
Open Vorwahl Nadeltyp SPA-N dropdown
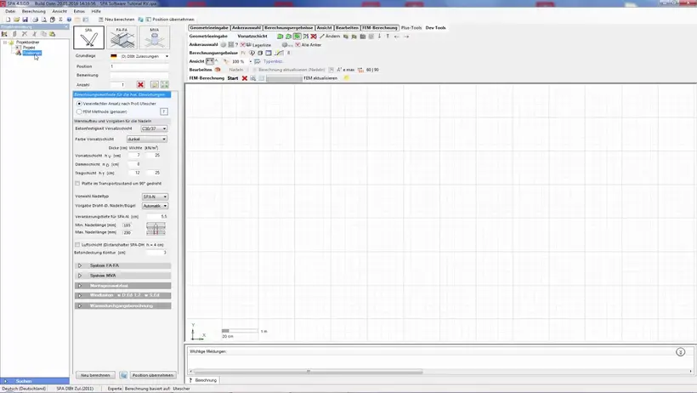[x=155, y=196]
